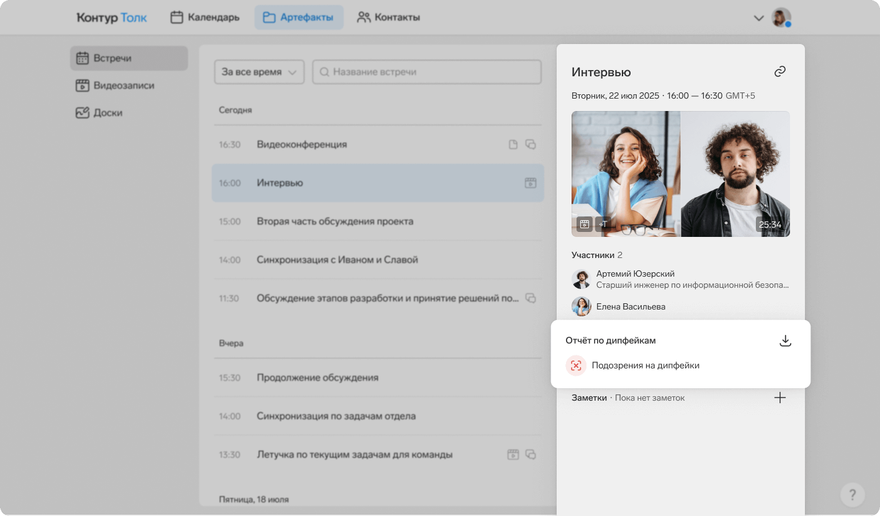Open participant Артемий Юзерский
Image resolution: width=880 pixels, height=516 pixels.
click(x=680, y=279)
